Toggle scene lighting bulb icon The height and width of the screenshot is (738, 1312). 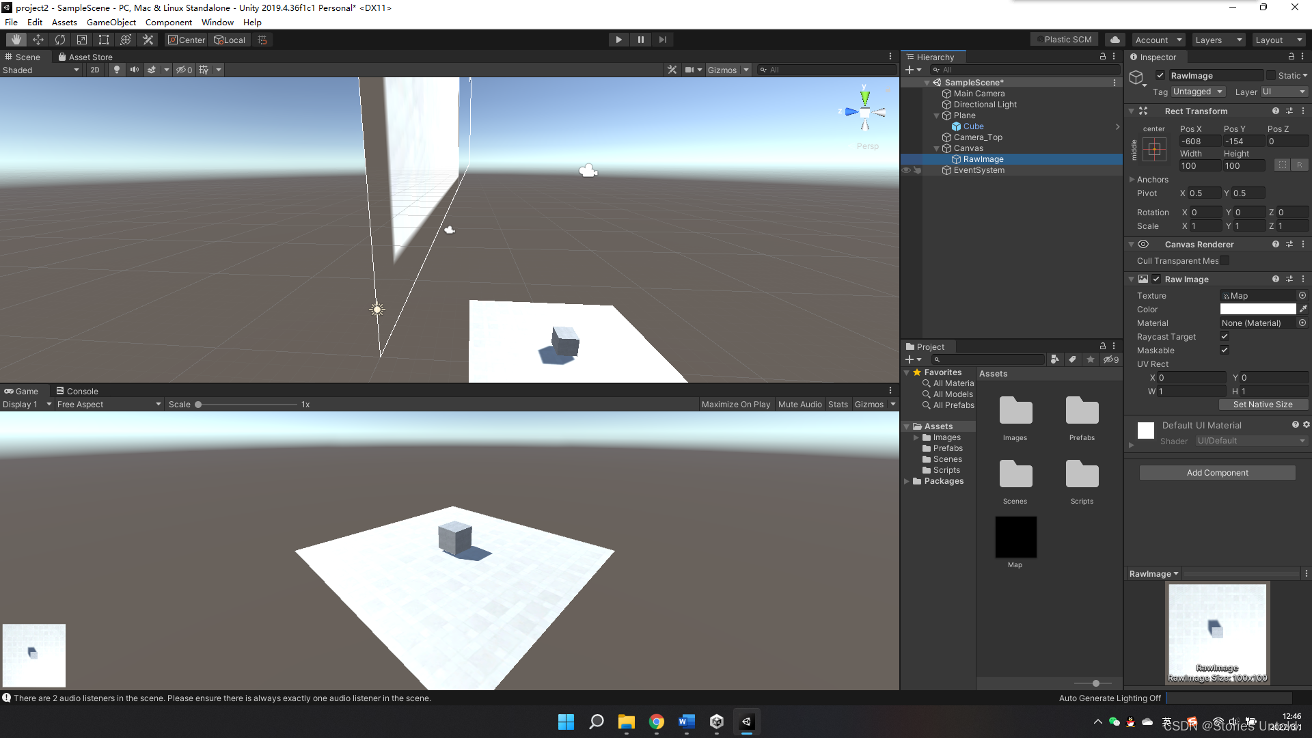click(117, 70)
